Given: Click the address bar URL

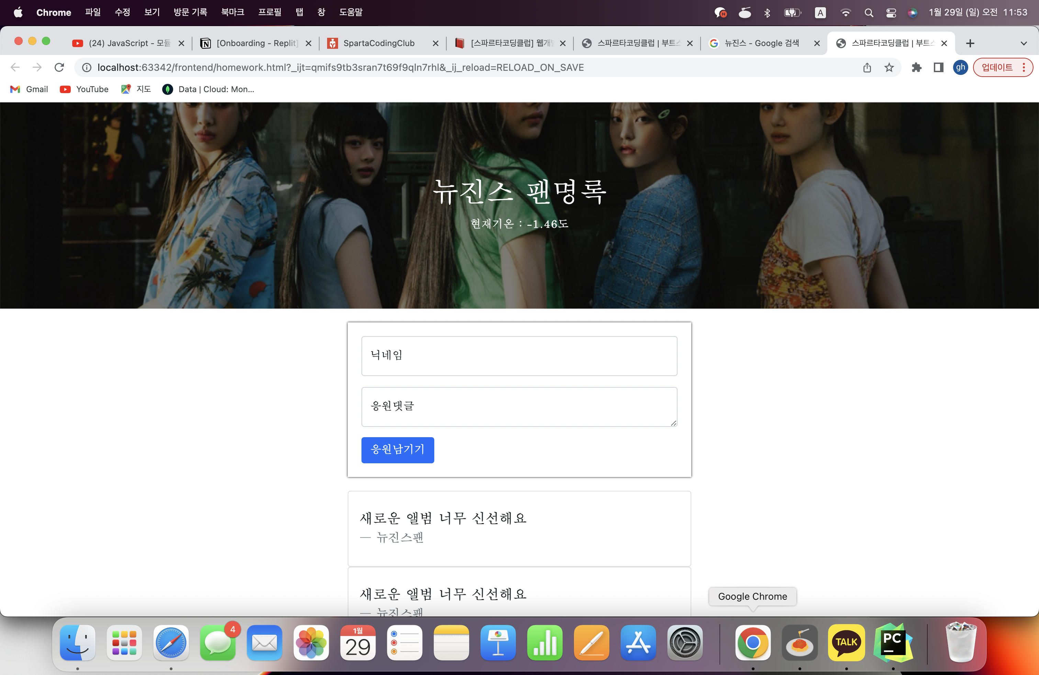Looking at the screenshot, I should click(x=340, y=67).
